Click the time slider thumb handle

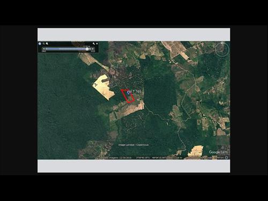pos(87,49)
